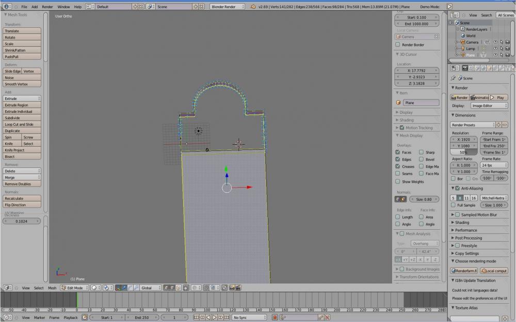
Task: Open the Window menu
Action: click(63, 7)
